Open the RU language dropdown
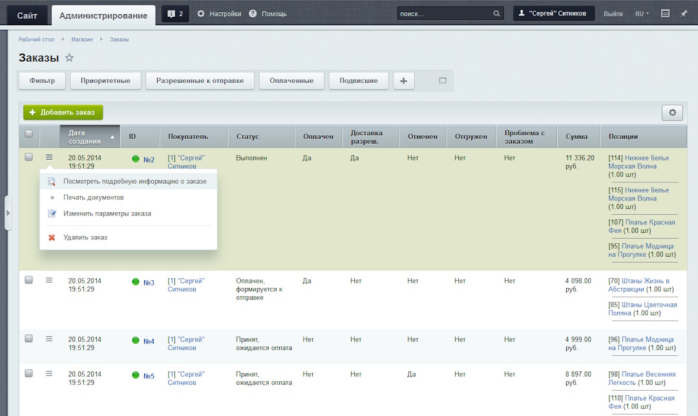The height and width of the screenshot is (416, 698). pyautogui.click(x=642, y=14)
